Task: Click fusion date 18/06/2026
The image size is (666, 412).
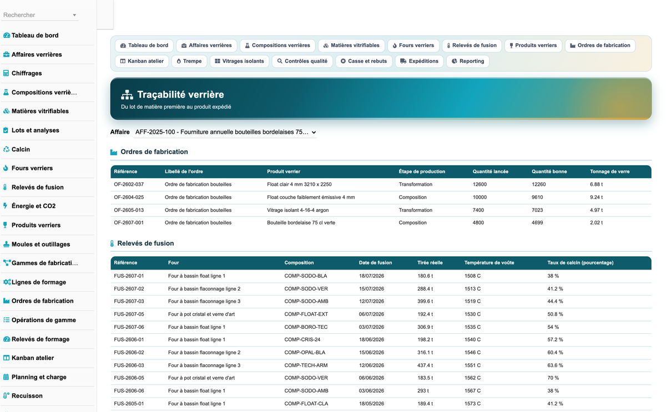Action: pos(371,340)
